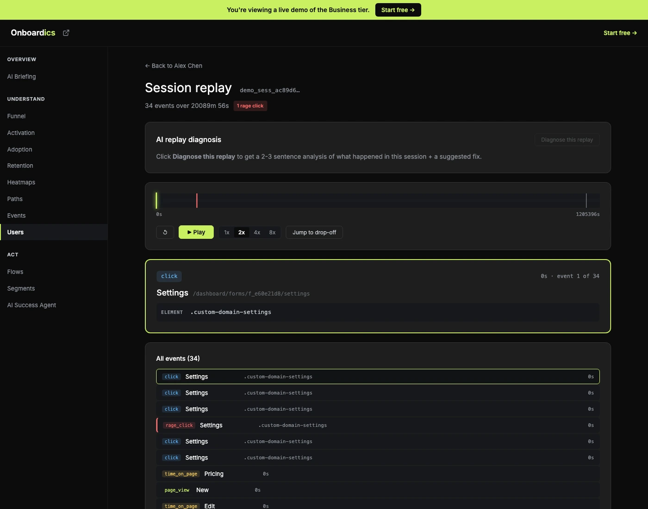Open the AI Success Agent page
The width and height of the screenshot is (648, 509).
click(31, 305)
